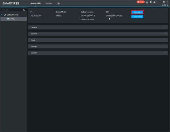Open the settings gear icon
Viewport: 170px width, 132px height.
(150, 2)
